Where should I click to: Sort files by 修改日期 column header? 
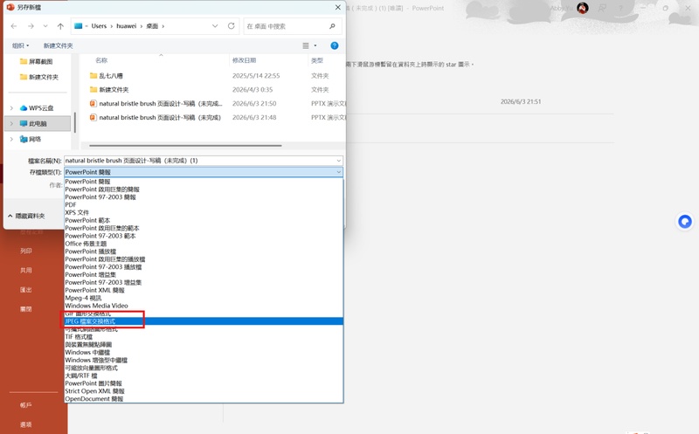pos(245,60)
